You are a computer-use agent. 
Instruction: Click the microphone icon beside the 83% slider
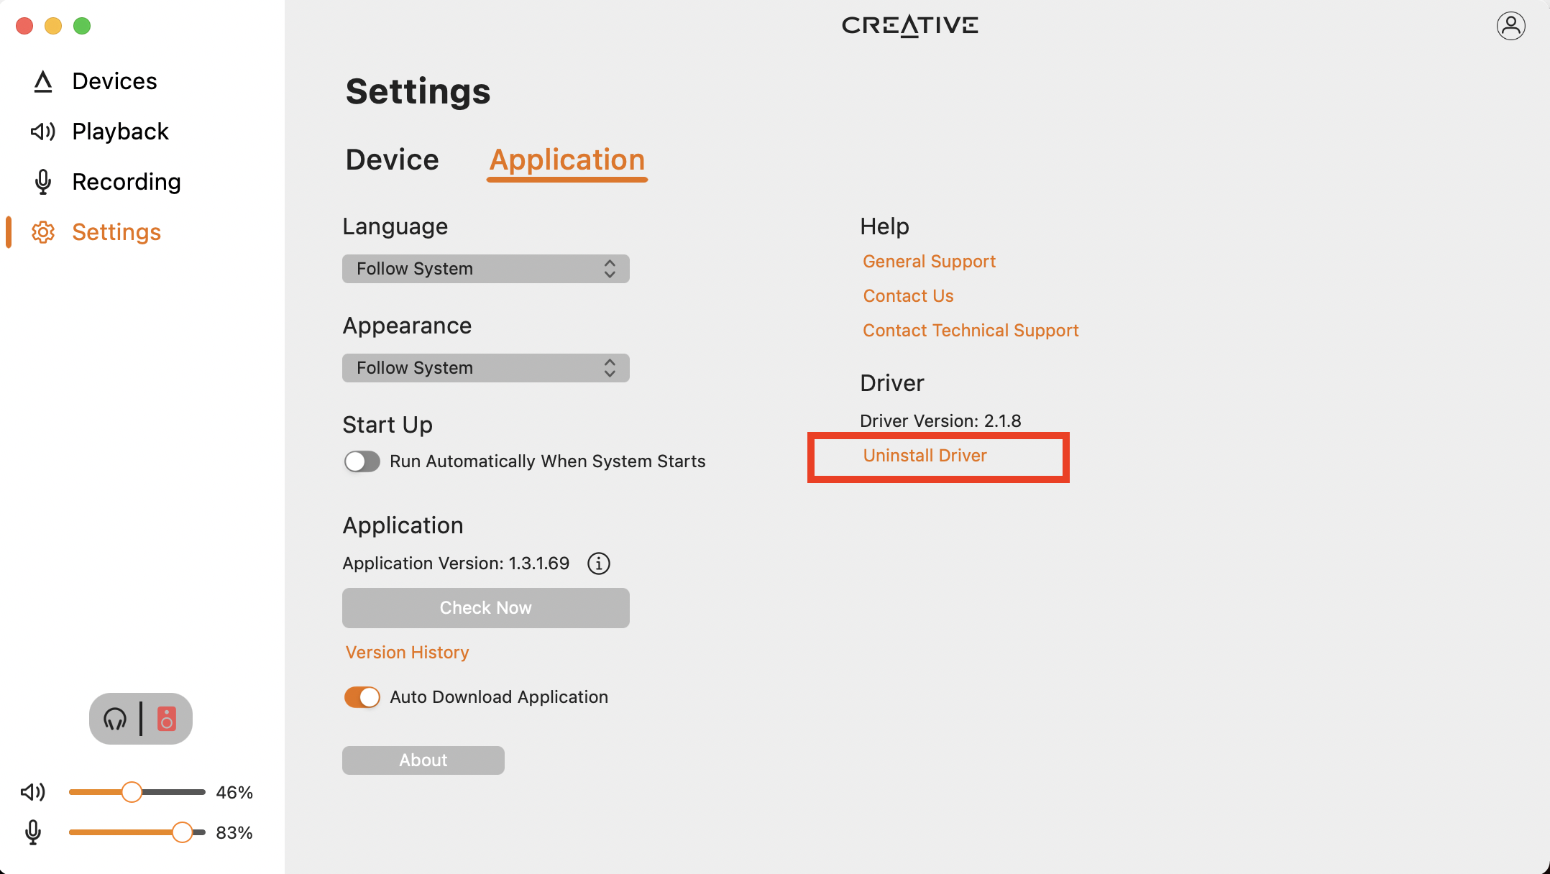(x=33, y=832)
